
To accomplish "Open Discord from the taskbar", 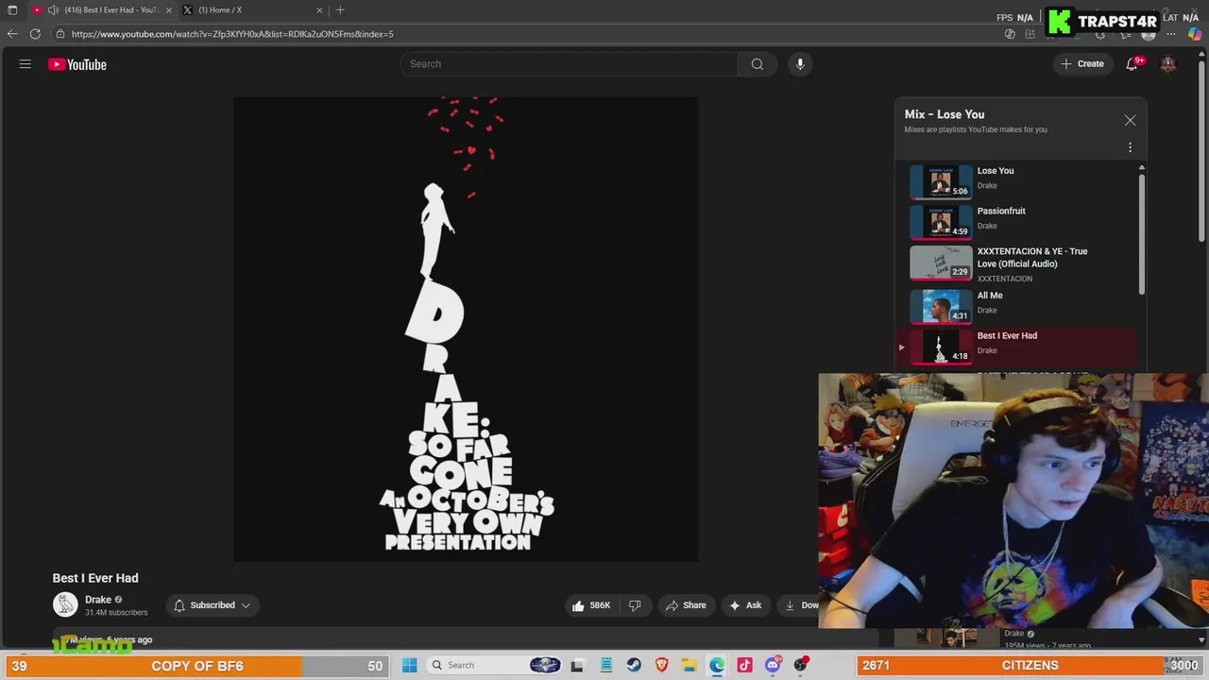I will tap(773, 665).
